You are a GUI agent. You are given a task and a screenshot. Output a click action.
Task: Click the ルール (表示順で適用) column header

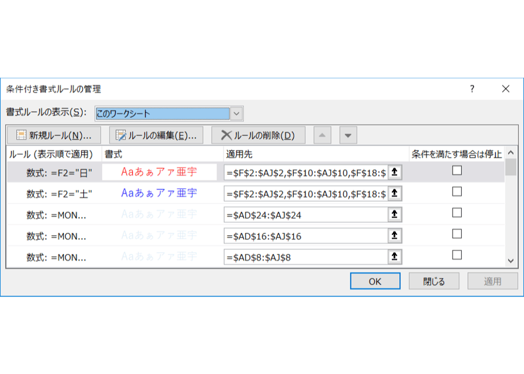pos(54,154)
